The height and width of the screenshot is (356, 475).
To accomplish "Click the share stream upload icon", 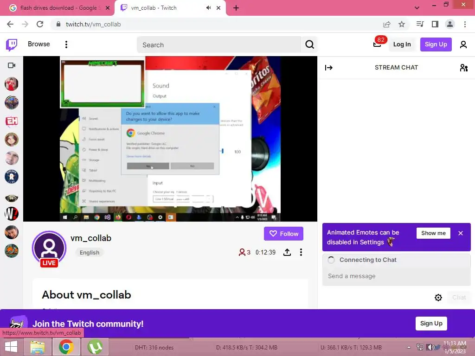I will click(x=287, y=252).
